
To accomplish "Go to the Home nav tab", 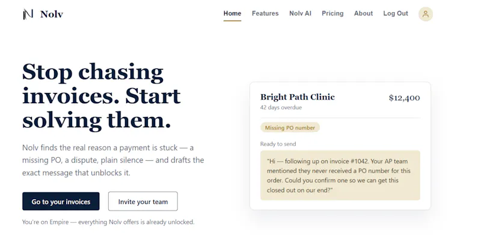I will coord(232,13).
